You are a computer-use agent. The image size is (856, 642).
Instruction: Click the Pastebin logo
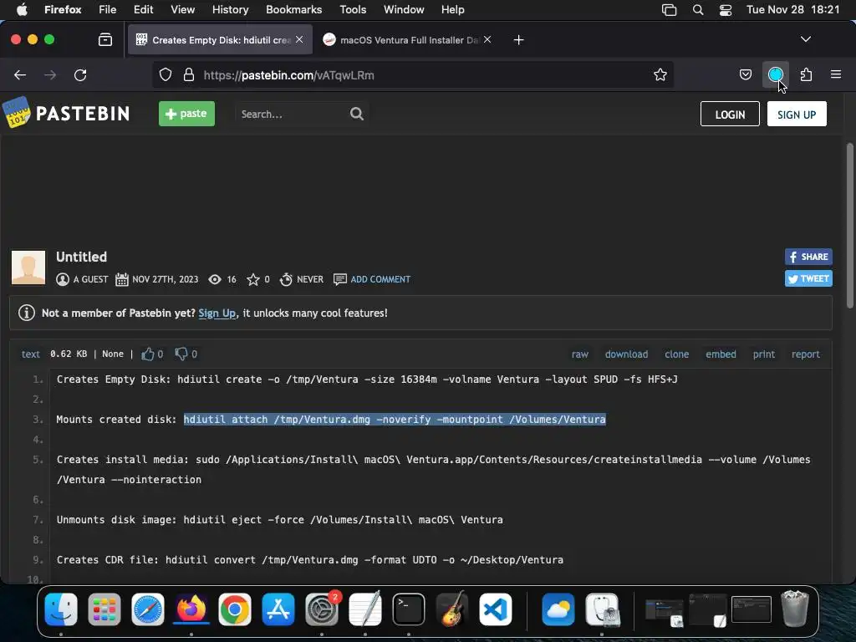pos(66,113)
